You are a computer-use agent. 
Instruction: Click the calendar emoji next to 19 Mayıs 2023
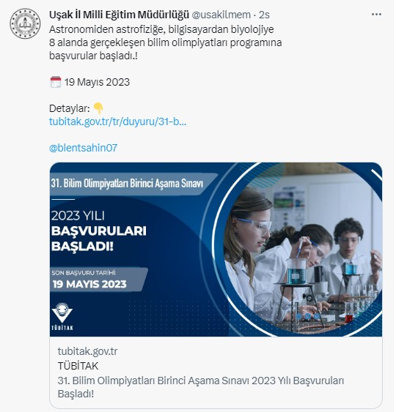[55, 82]
